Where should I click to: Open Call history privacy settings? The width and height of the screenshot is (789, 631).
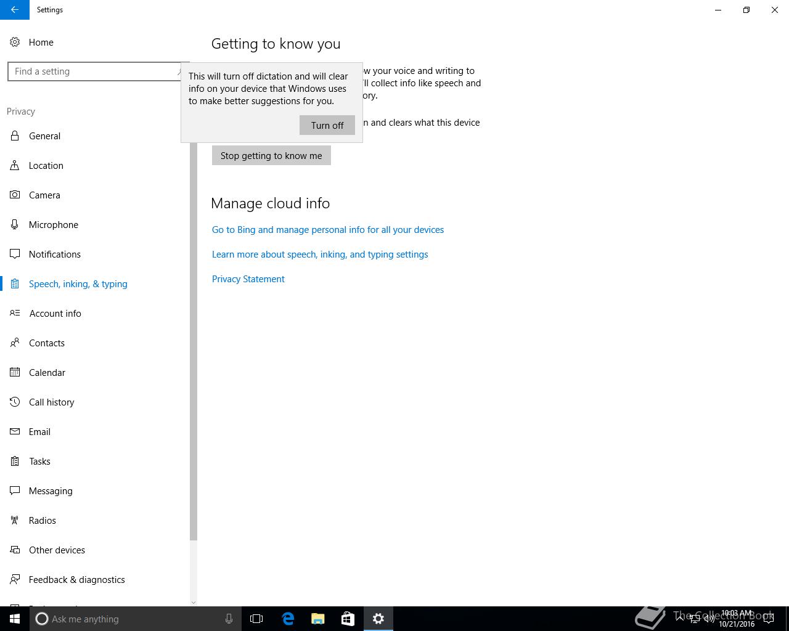coord(96,402)
